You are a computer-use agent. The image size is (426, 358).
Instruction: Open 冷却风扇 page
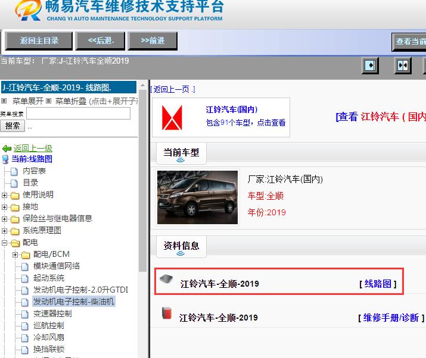point(49,337)
